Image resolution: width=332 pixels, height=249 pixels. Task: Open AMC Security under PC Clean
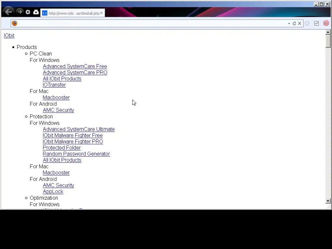point(58,110)
